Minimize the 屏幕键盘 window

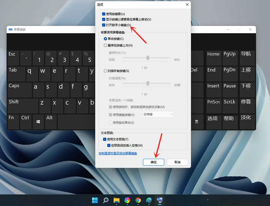pyautogui.click(x=228, y=29)
